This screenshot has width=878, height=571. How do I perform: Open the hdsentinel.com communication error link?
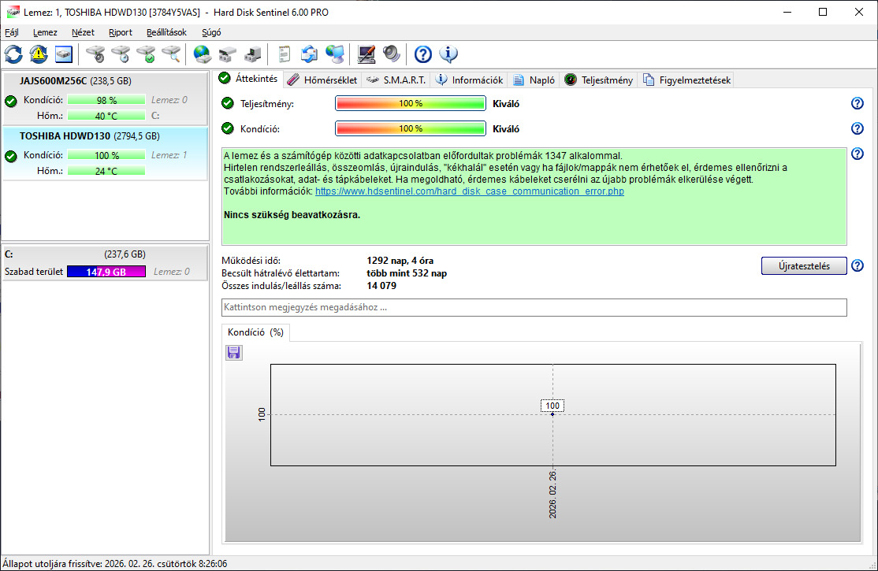coord(469,191)
